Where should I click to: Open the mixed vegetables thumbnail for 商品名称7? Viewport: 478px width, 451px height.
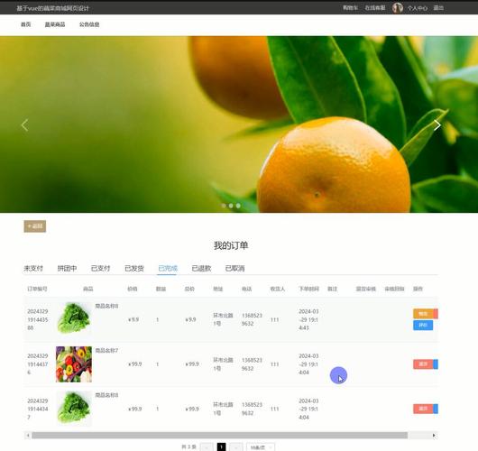click(x=74, y=364)
